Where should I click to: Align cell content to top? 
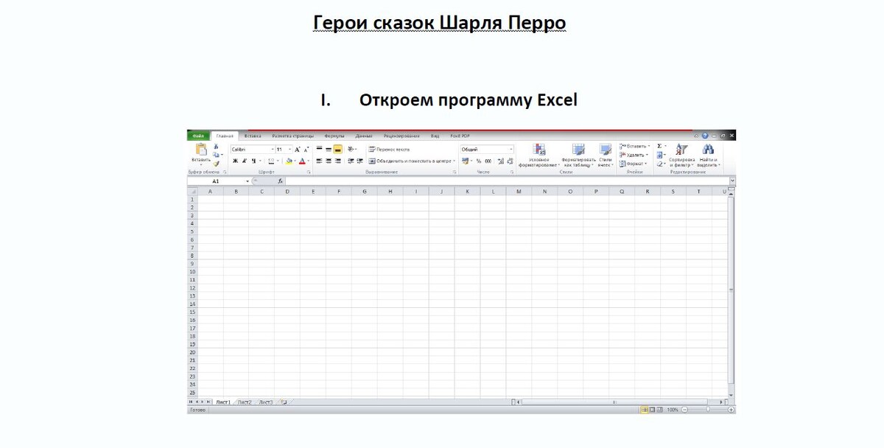[x=319, y=149]
